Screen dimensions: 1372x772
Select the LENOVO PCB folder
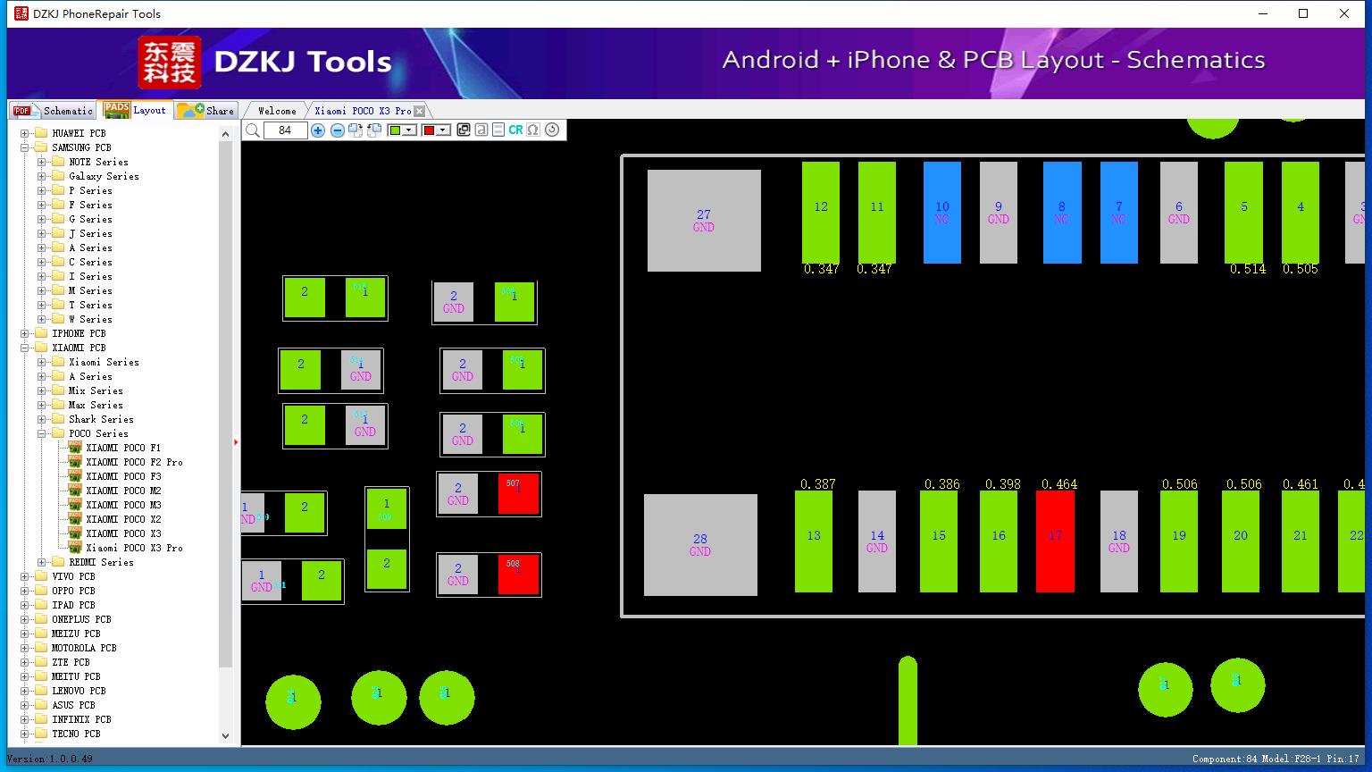click(79, 691)
